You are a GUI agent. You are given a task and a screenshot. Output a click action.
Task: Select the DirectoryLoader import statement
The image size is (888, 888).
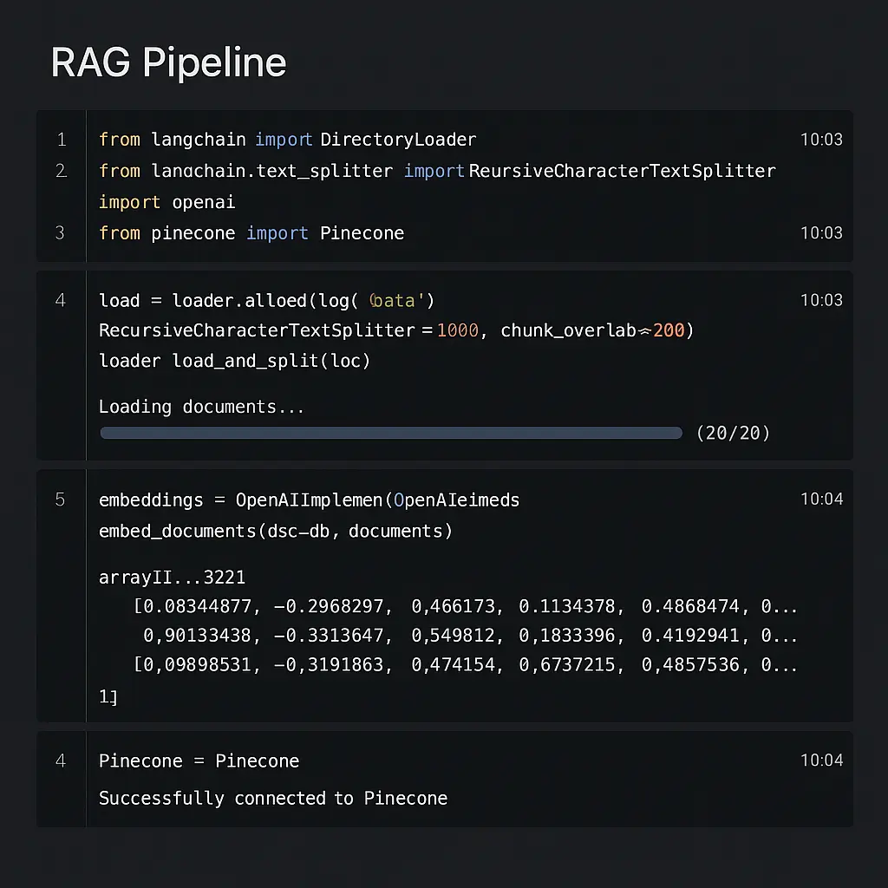286,140
